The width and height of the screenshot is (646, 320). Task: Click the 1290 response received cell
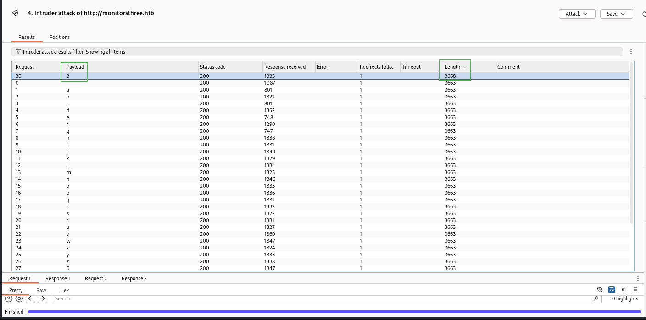(269, 124)
